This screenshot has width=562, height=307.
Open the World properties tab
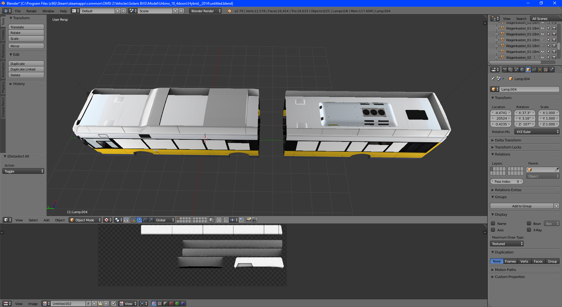coord(522,70)
